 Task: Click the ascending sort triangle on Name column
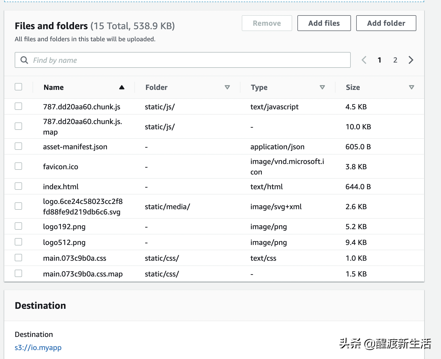[122, 87]
